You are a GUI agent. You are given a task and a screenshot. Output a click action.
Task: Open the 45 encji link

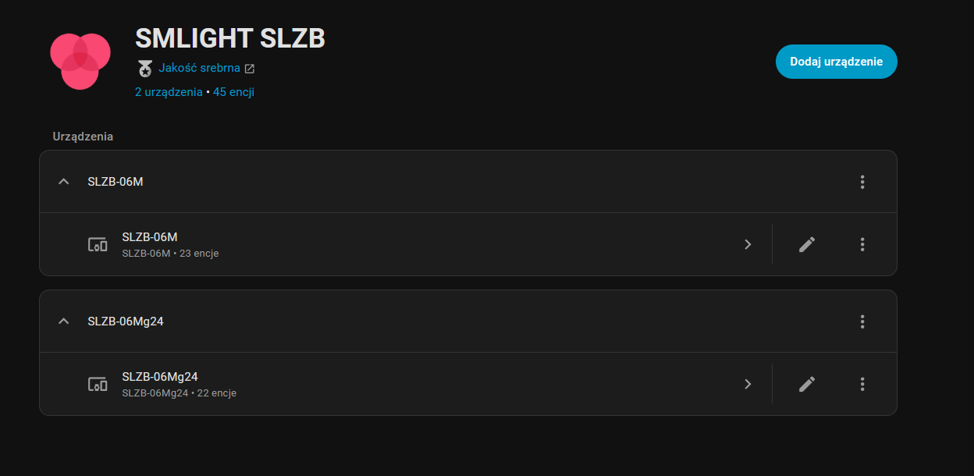233,92
